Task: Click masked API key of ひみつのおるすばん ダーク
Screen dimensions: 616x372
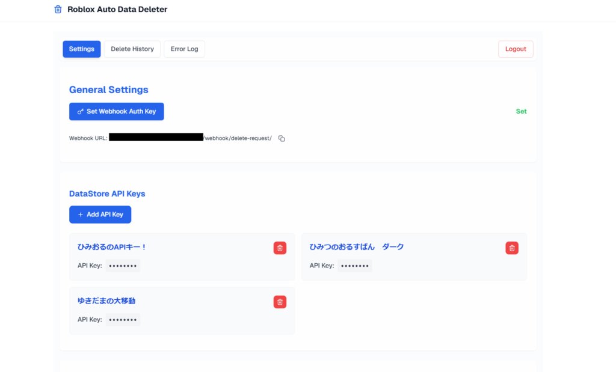Action: click(x=355, y=266)
